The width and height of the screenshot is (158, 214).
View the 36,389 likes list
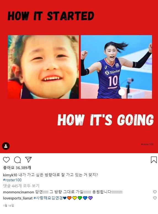pos(17,168)
